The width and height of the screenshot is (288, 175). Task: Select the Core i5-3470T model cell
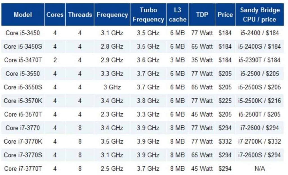point(23,60)
